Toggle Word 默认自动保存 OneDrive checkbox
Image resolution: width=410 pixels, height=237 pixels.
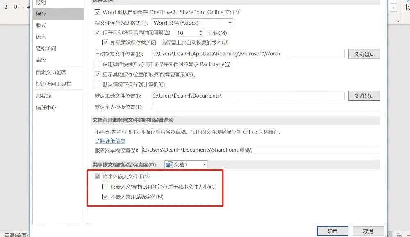[97, 12]
